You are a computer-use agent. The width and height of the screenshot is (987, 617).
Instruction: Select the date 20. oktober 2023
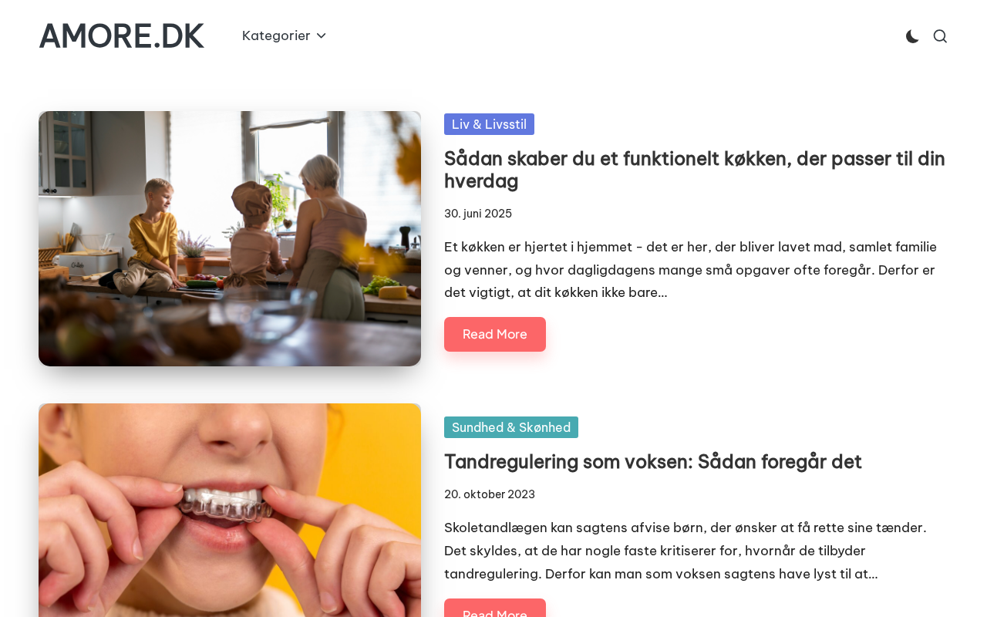490,494
